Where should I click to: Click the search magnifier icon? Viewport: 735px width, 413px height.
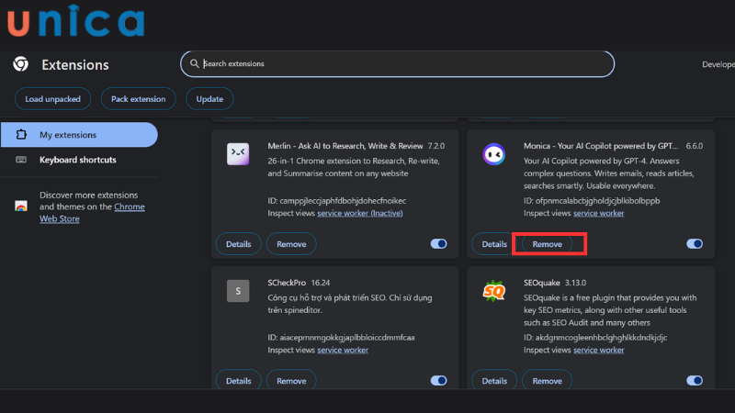194,64
